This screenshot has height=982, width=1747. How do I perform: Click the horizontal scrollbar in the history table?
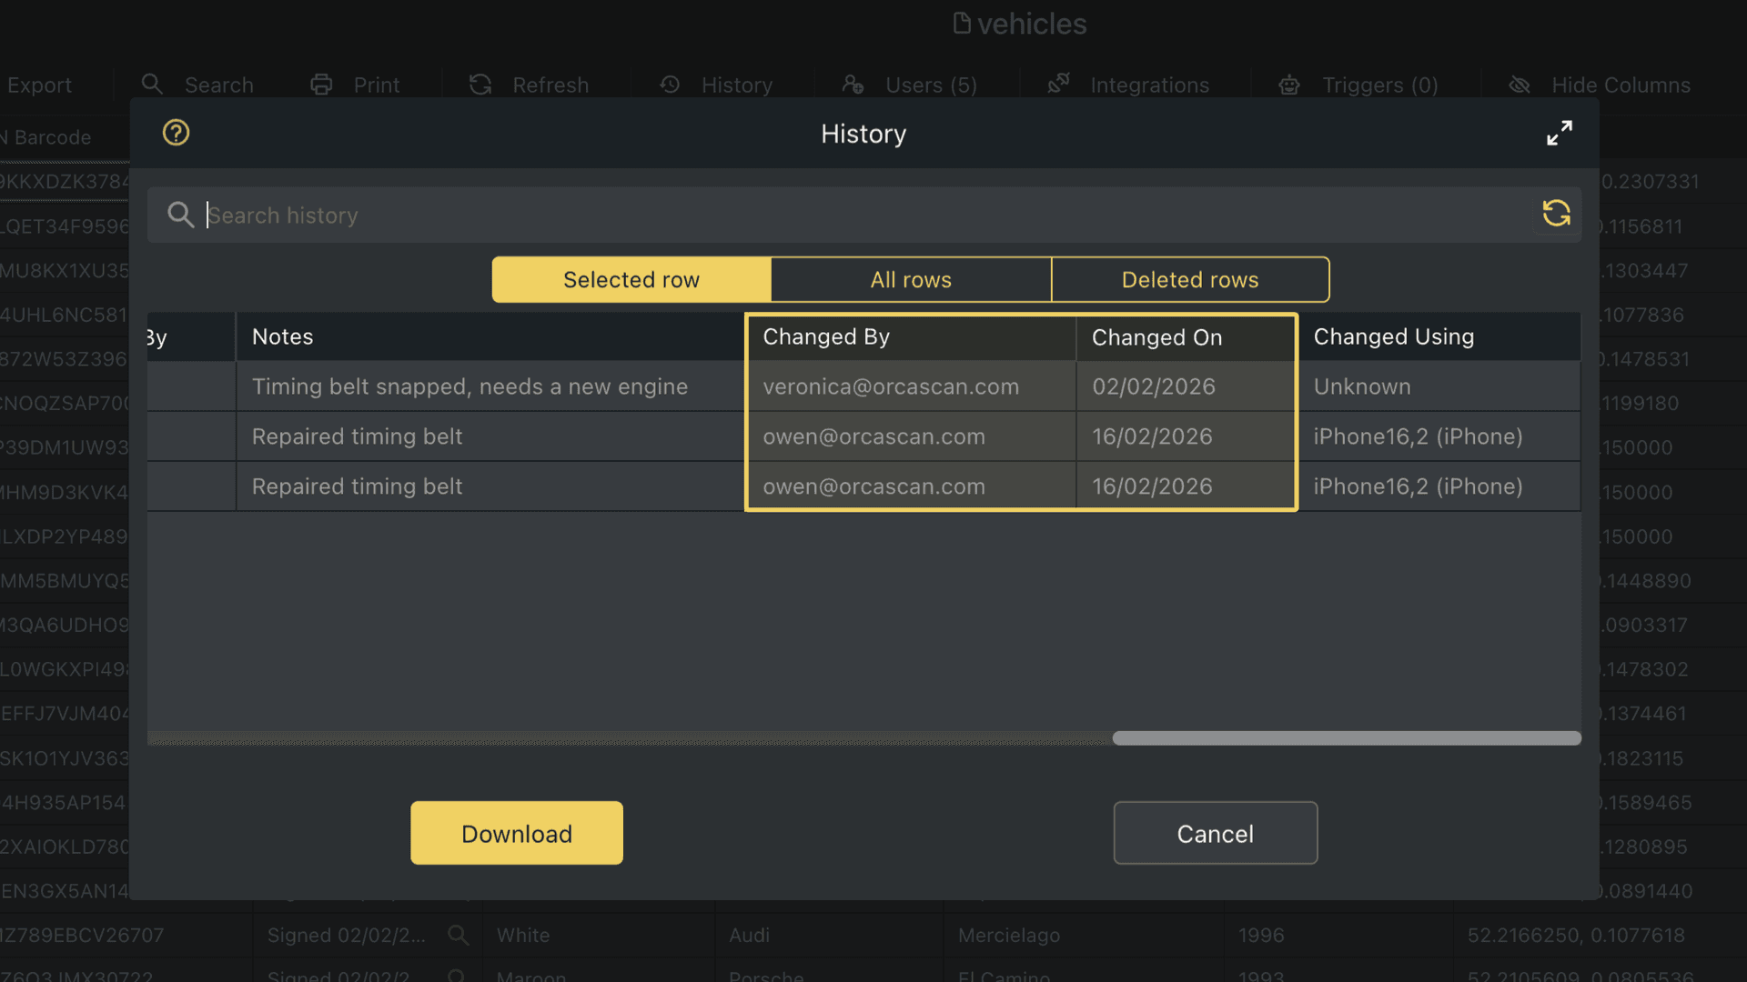(1347, 738)
